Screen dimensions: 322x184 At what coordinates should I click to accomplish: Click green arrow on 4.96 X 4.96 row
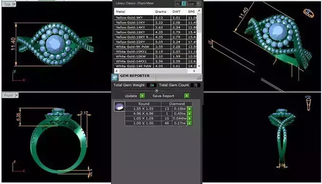[x=189, y=113]
